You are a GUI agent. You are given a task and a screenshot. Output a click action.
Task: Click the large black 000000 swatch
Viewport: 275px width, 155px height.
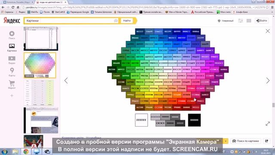coord(194,120)
